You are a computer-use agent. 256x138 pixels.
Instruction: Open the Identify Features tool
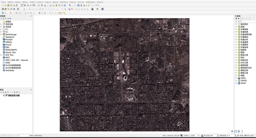[x=70, y=5]
